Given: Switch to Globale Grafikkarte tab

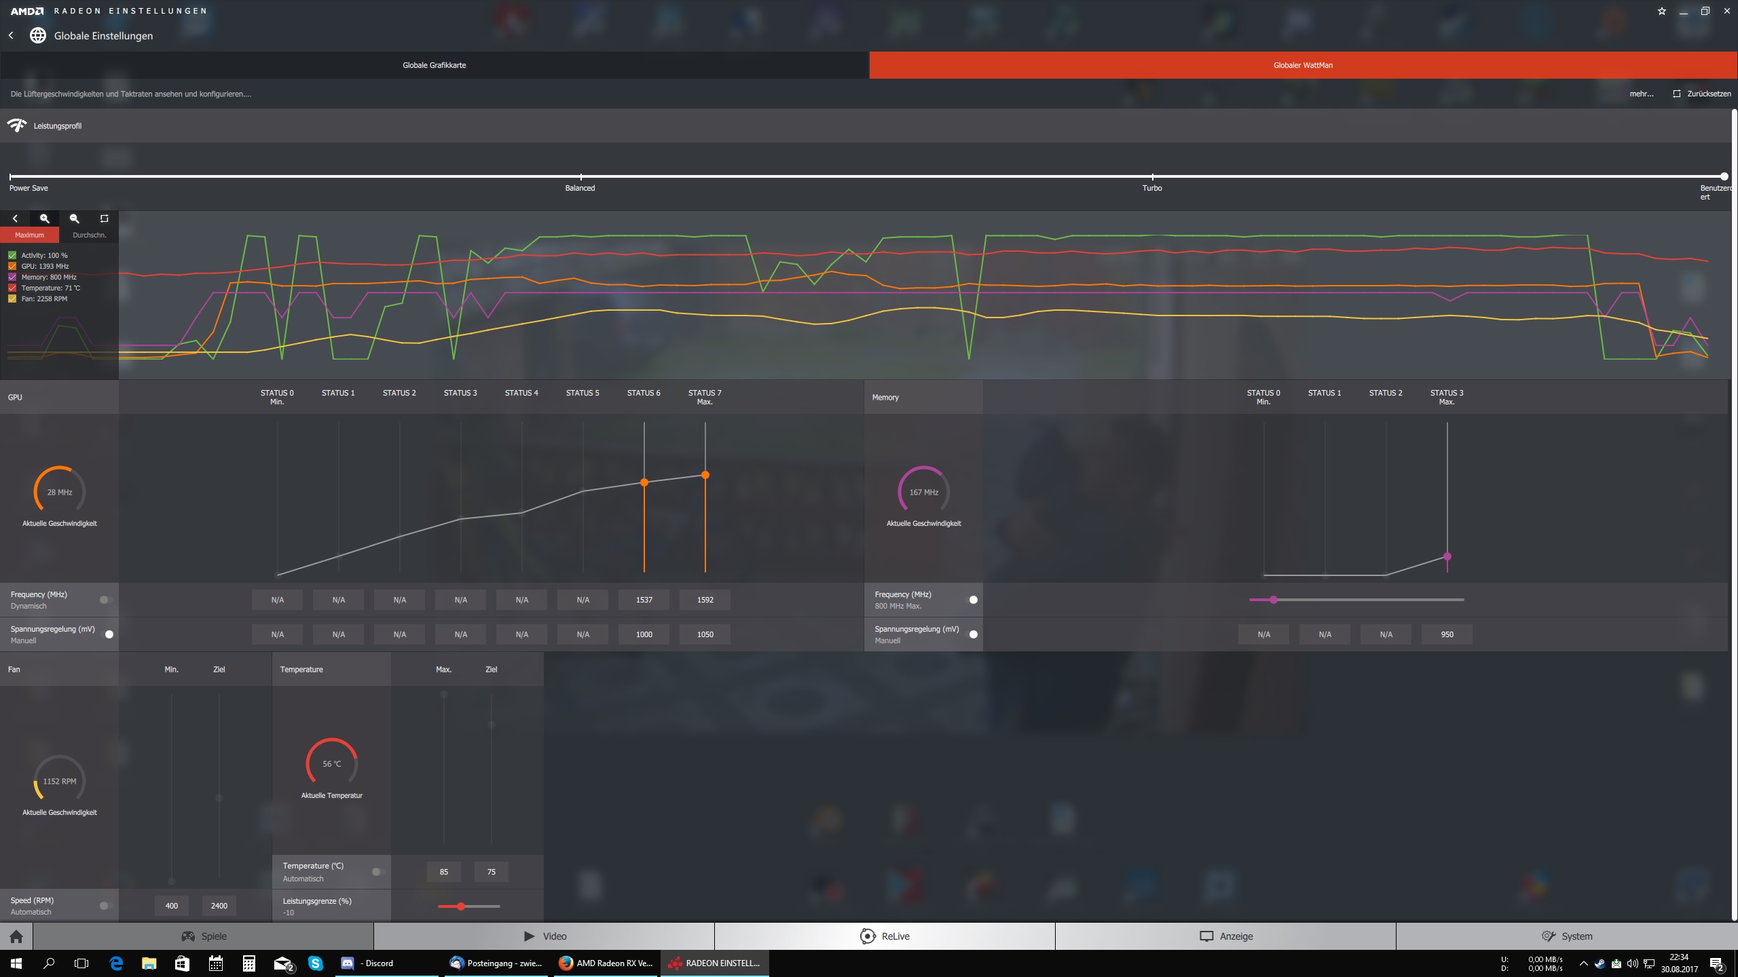Looking at the screenshot, I should 434,65.
